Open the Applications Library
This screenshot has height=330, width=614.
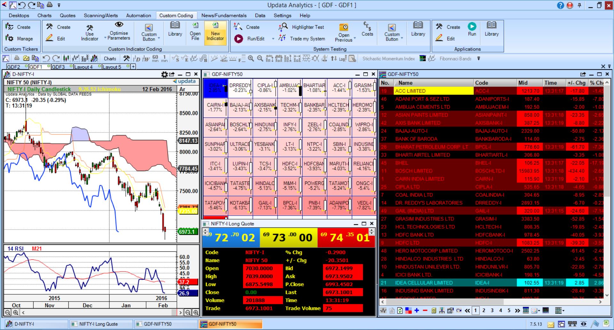[492, 29]
